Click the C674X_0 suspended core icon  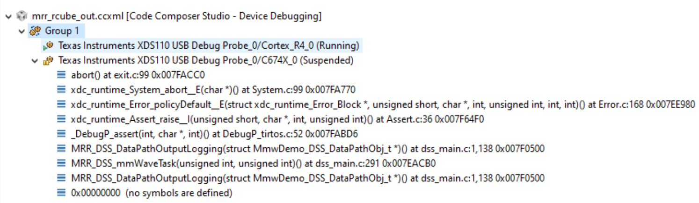point(49,61)
